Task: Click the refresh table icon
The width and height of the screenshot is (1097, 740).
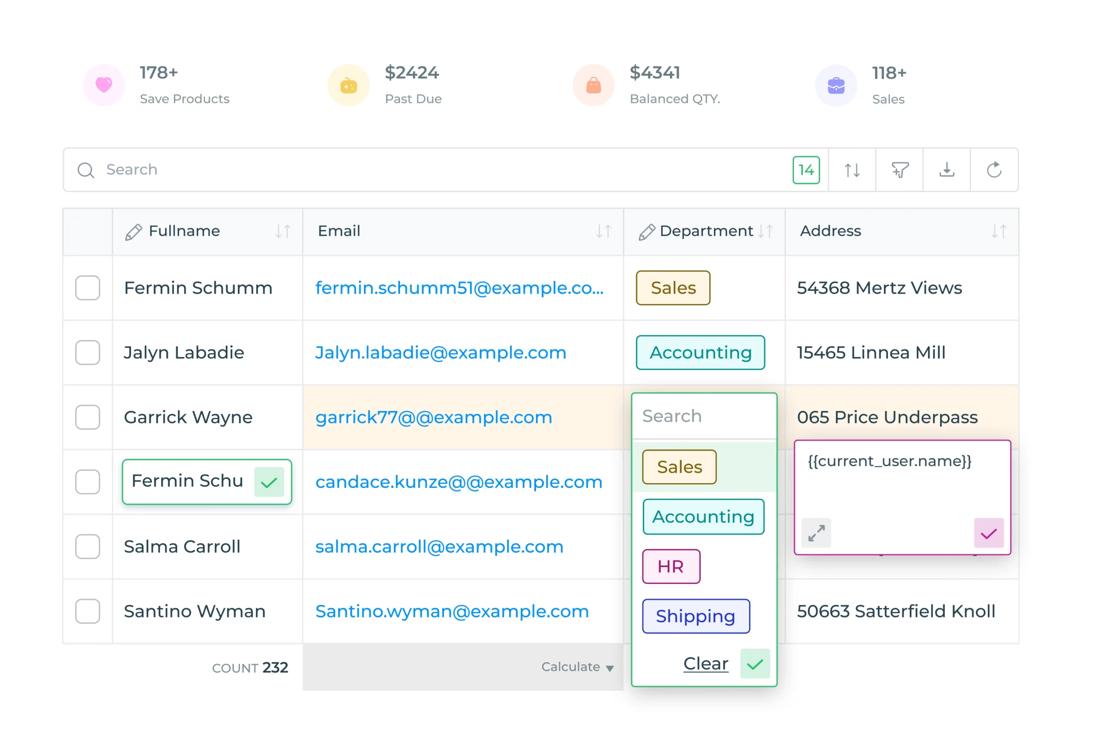Action: [x=994, y=170]
